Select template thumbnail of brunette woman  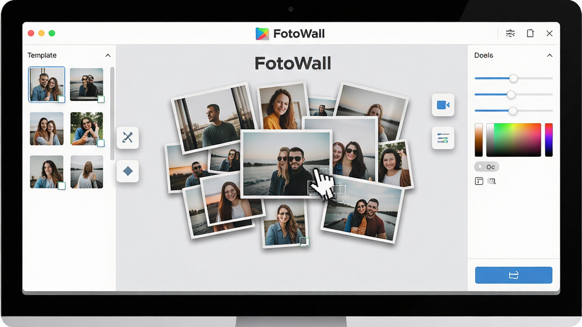click(47, 171)
